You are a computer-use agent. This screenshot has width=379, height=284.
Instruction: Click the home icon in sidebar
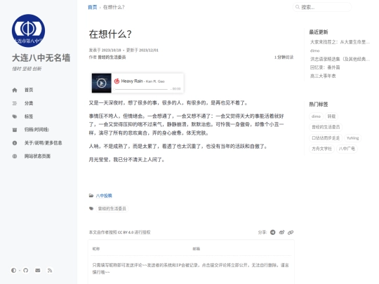(x=15, y=90)
